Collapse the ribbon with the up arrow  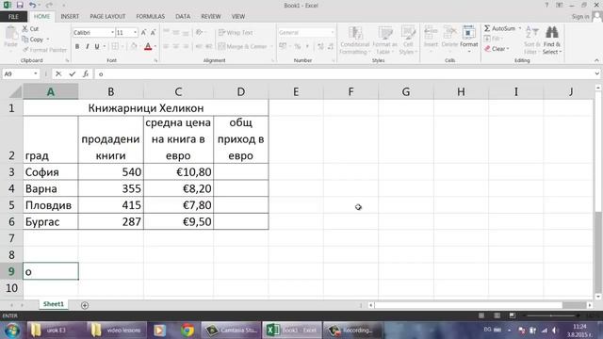[596, 60]
